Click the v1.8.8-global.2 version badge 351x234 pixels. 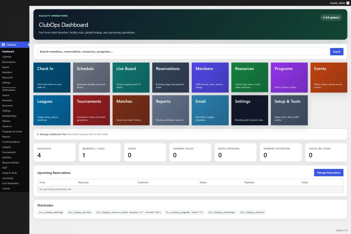click(x=331, y=18)
